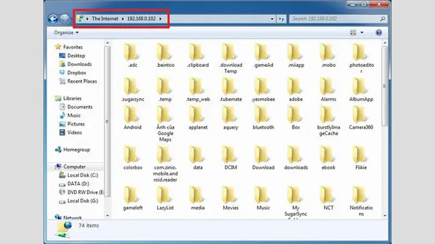Image resolution: width=435 pixels, height=244 pixels.
Task: Click the Camera360 folder
Action: tap(361, 118)
